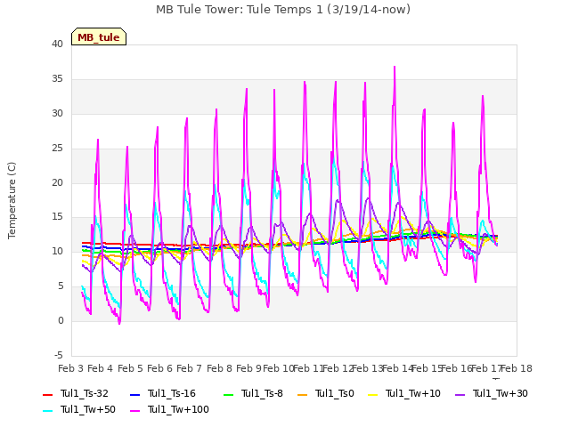Click the Feb 4 x-axis label
Image resolution: width=570 pixels, height=427 pixels.
click(101, 368)
